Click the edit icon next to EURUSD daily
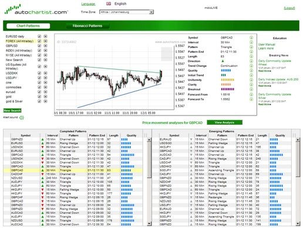Viewport: 303px width, 228px height. (x=39, y=36)
